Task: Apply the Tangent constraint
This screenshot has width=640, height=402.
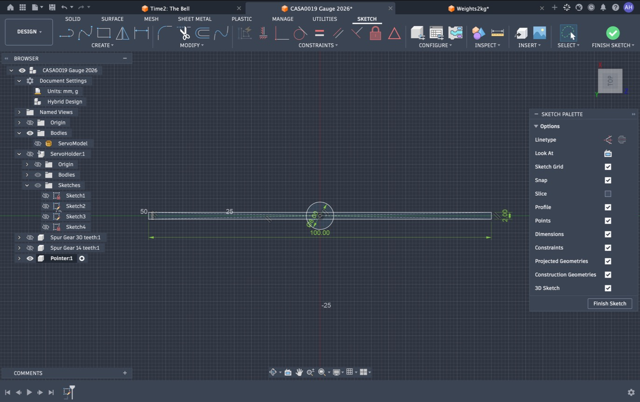Action: coord(300,33)
